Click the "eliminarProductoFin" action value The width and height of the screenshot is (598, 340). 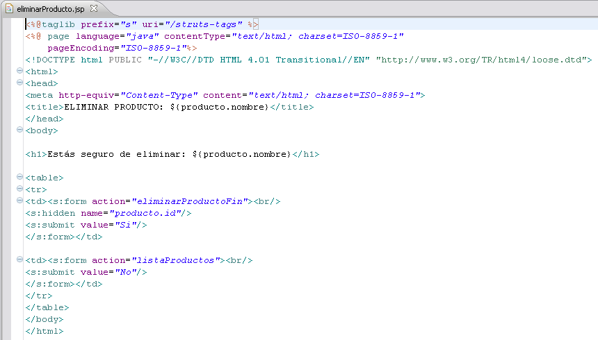[x=190, y=201]
